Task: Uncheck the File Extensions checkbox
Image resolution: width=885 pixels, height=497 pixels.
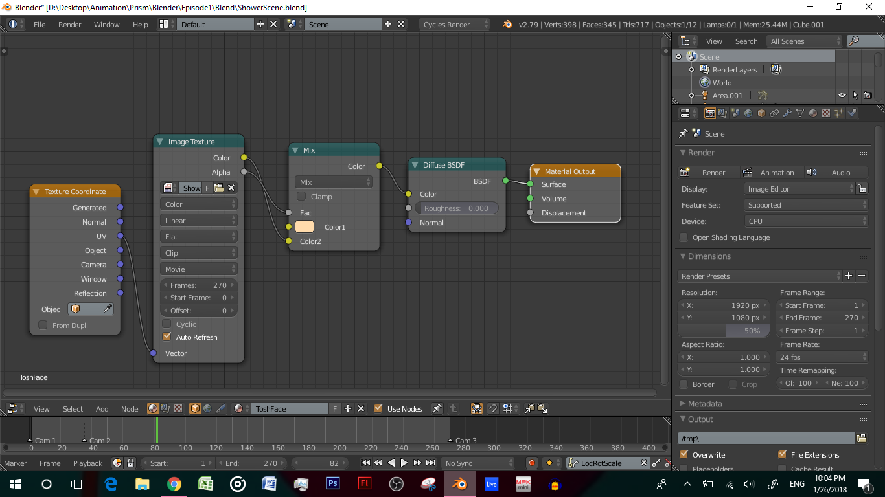Action: [782, 454]
